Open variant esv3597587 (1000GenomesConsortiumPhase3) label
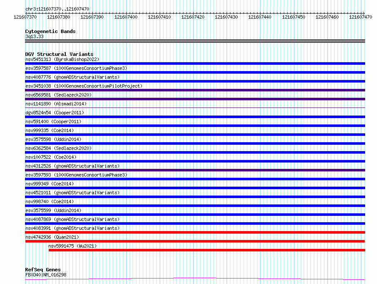 (76, 68)
